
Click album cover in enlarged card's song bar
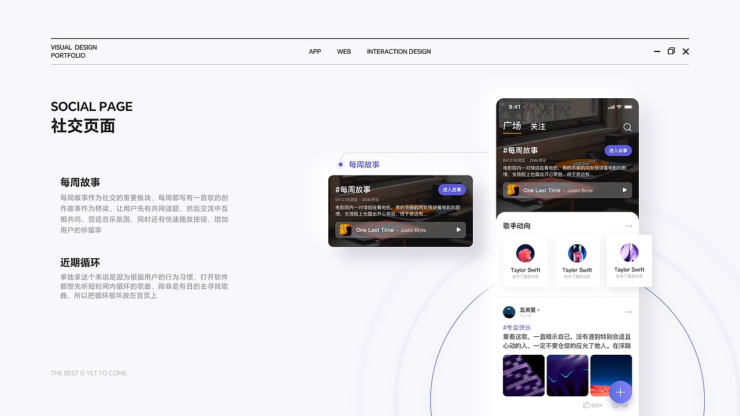346,230
